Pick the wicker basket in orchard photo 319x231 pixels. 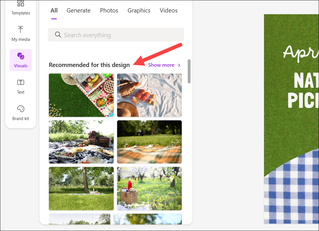click(149, 188)
